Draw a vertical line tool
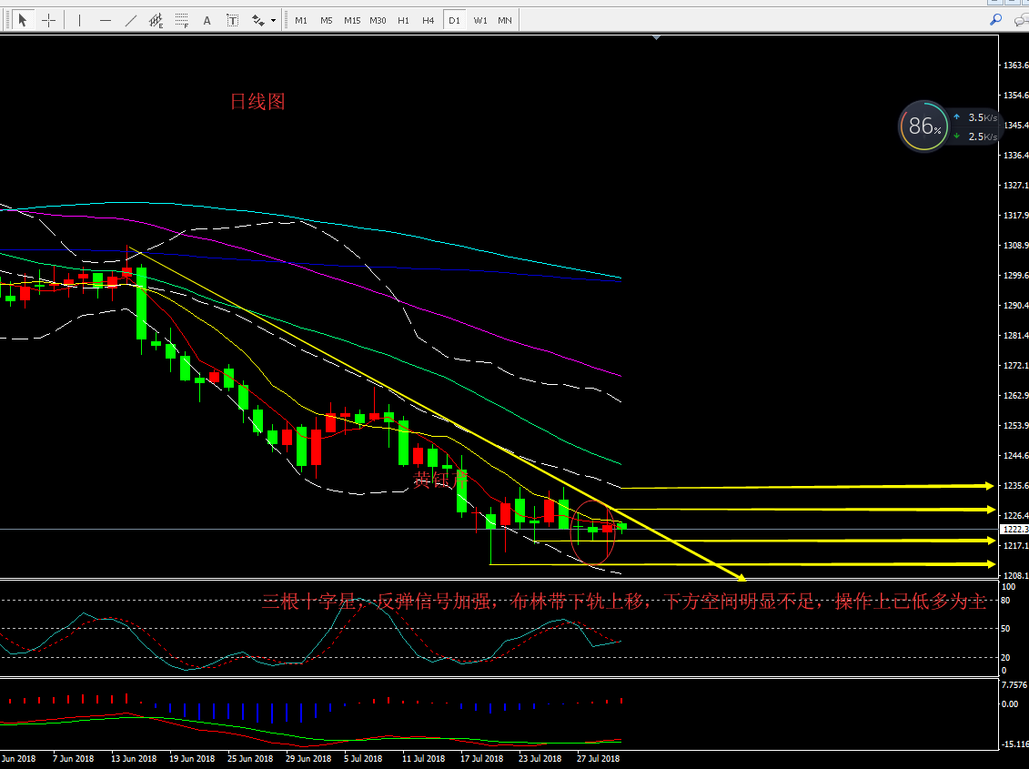This screenshot has height=769, width=1029. [x=79, y=20]
